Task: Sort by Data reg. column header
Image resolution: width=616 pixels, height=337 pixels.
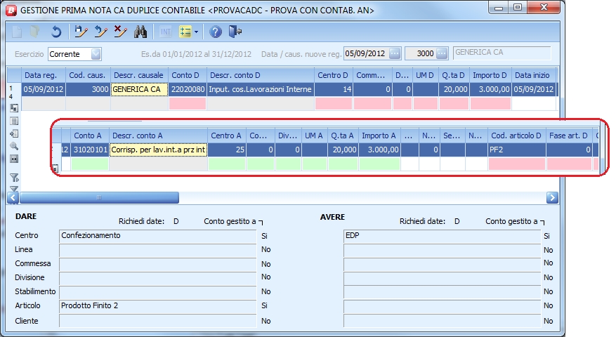Action: (x=44, y=75)
